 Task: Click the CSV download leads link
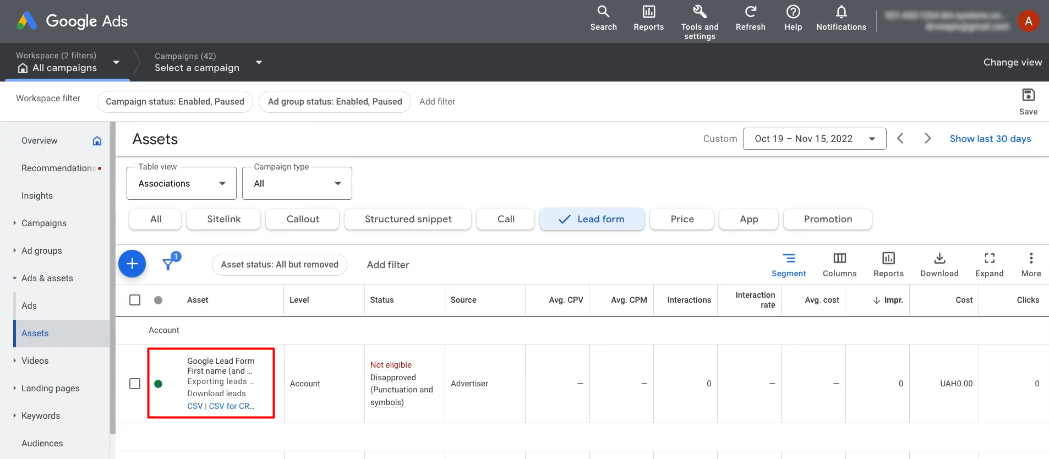[195, 406]
